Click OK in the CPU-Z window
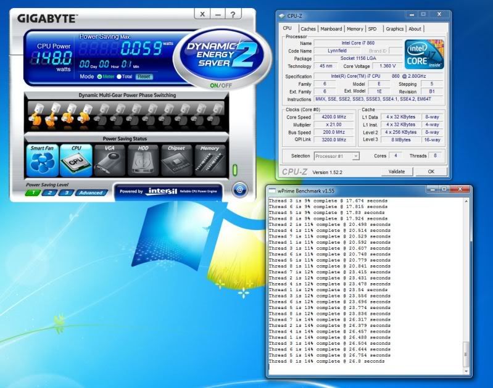The height and width of the screenshot is (388, 493). click(x=431, y=171)
